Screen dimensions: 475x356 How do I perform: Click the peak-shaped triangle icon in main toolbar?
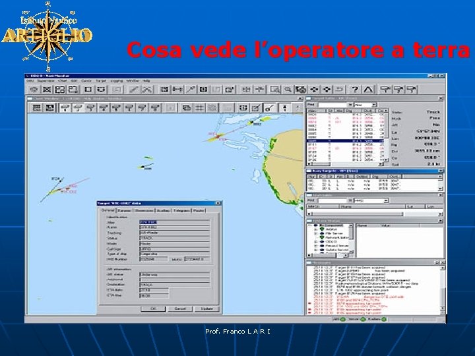[368, 89]
